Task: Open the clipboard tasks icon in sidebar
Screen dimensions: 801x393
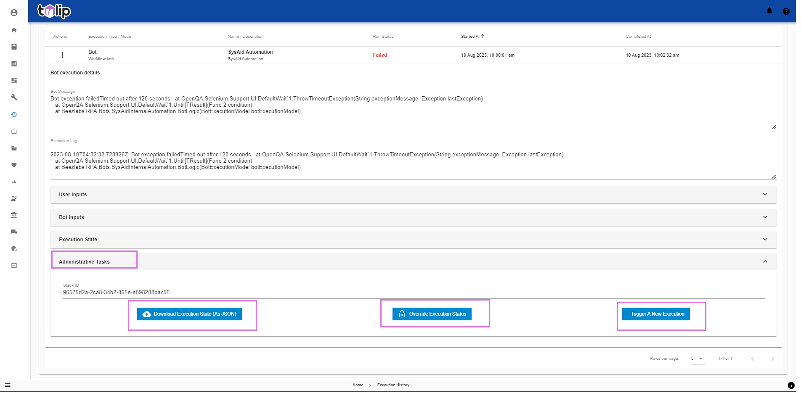Action: pyautogui.click(x=14, y=47)
